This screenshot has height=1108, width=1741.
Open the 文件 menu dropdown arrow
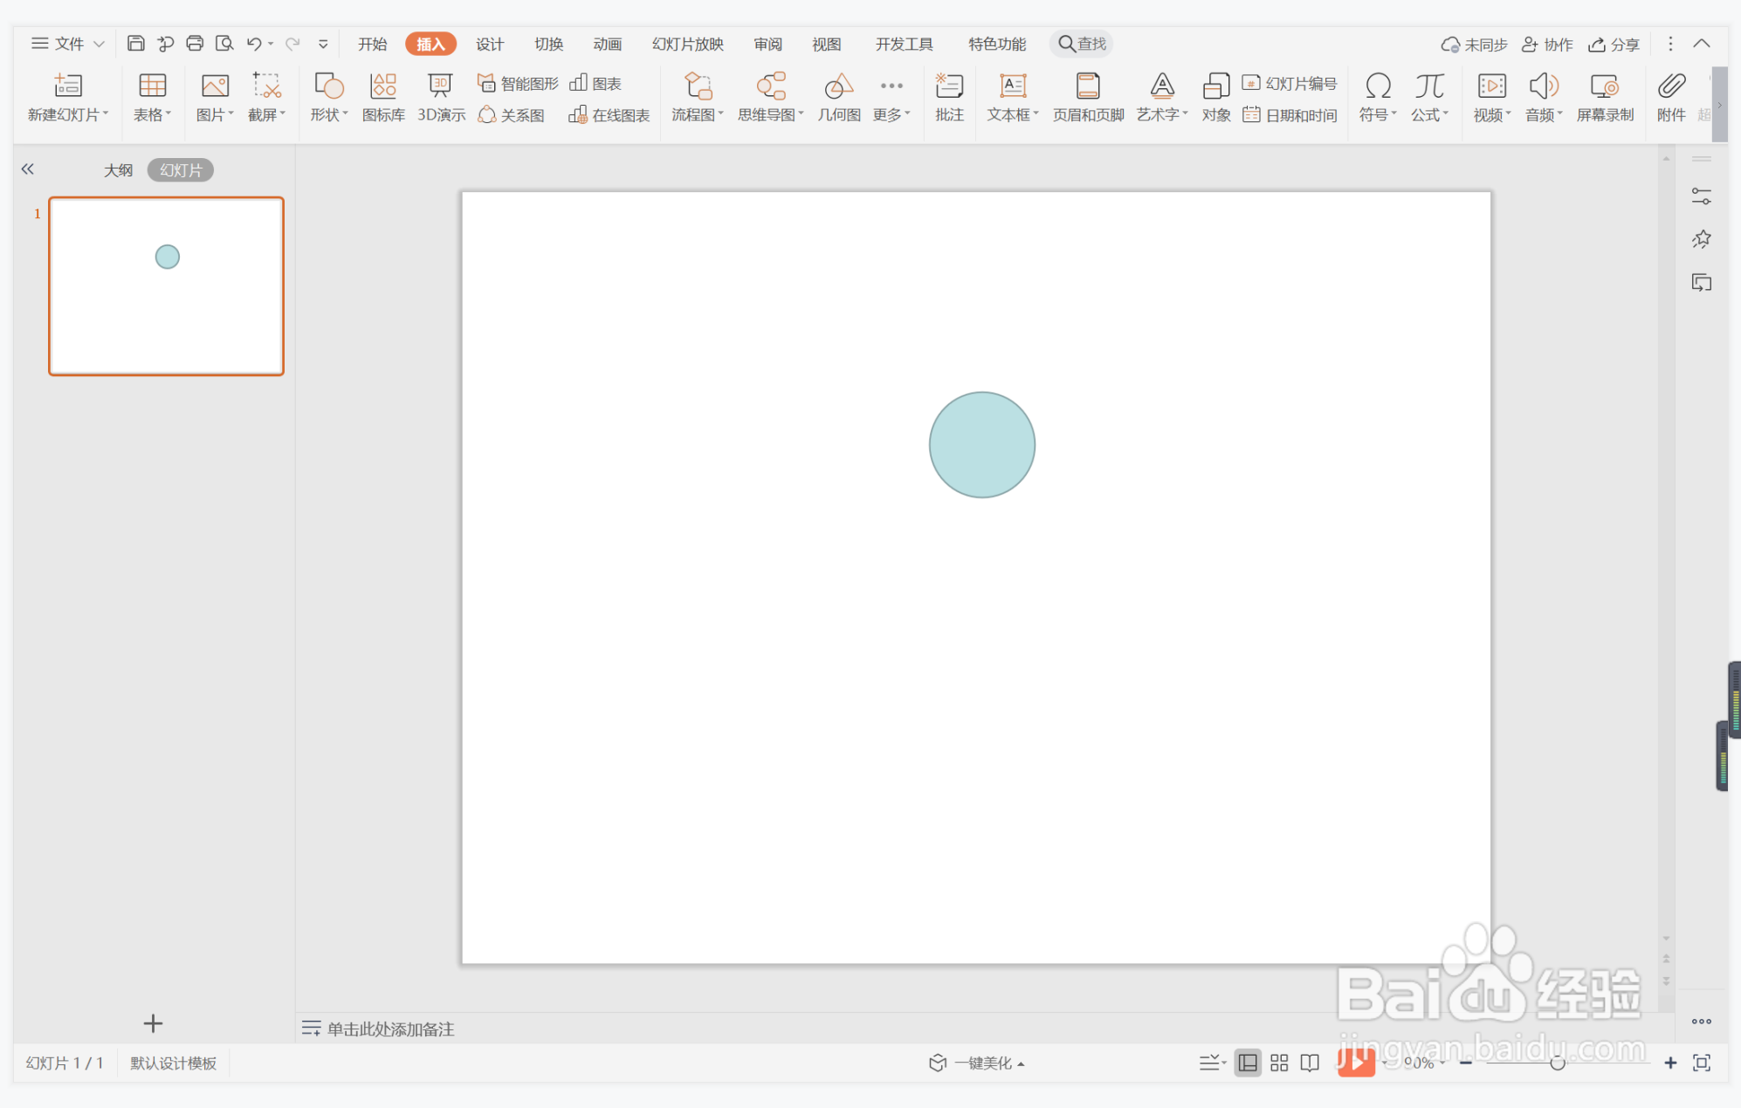point(99,44)
